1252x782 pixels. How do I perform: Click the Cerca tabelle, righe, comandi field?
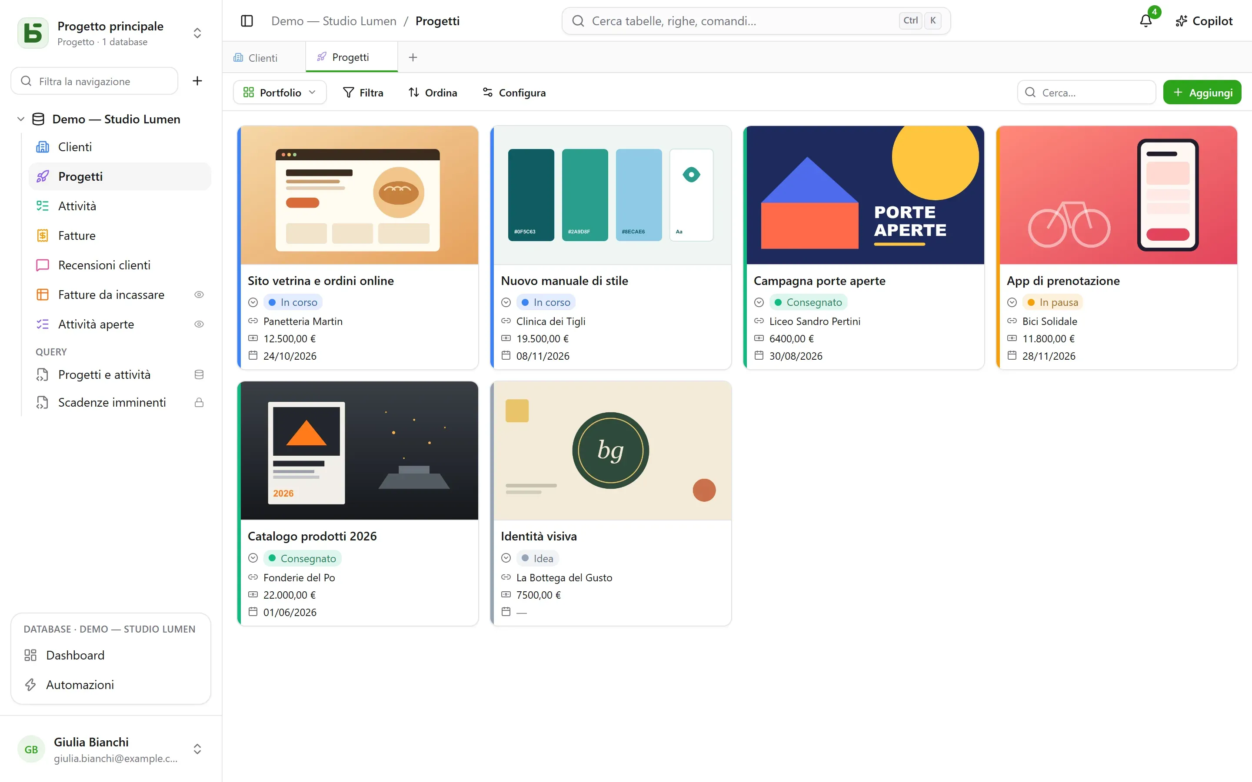pyautogui.click(x=756, y=21)
